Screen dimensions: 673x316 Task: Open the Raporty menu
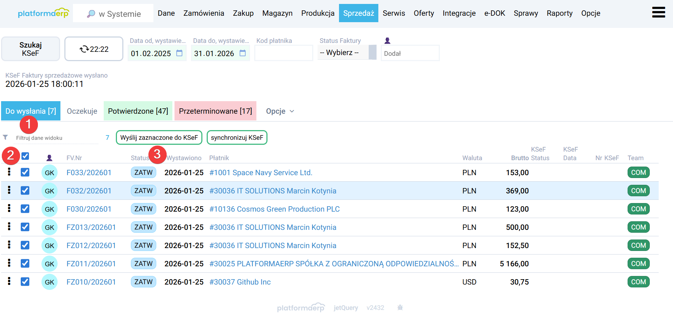coord(559,13)
